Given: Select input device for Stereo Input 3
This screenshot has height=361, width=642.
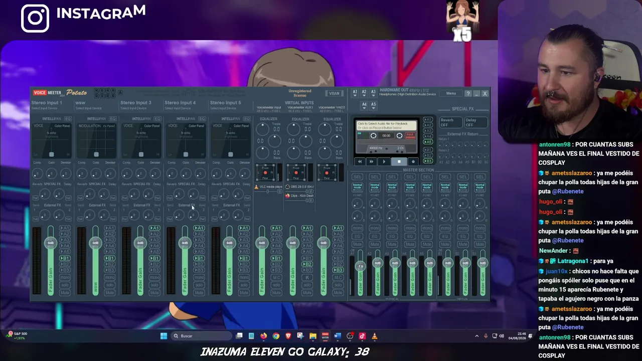Looking at the screenshot, I should (x=134, y=108).
